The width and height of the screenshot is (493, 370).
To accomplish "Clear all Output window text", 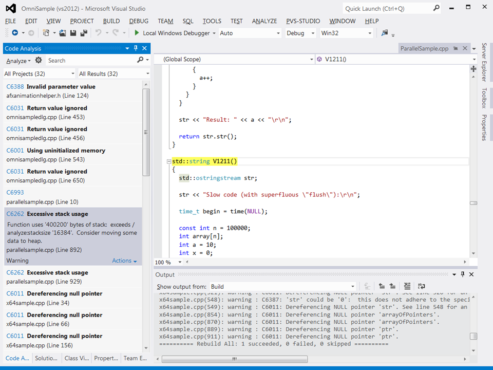I will click(407, 286).
